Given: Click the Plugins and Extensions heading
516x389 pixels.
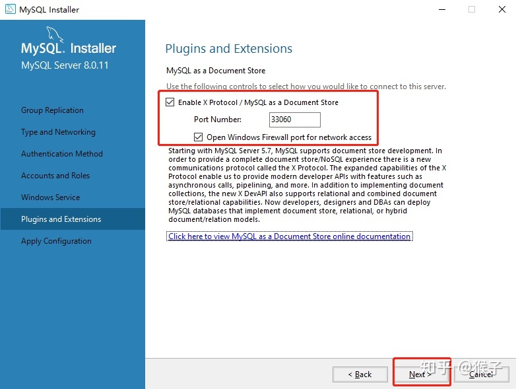Looking at the screenshot, I should click(229, 48).
